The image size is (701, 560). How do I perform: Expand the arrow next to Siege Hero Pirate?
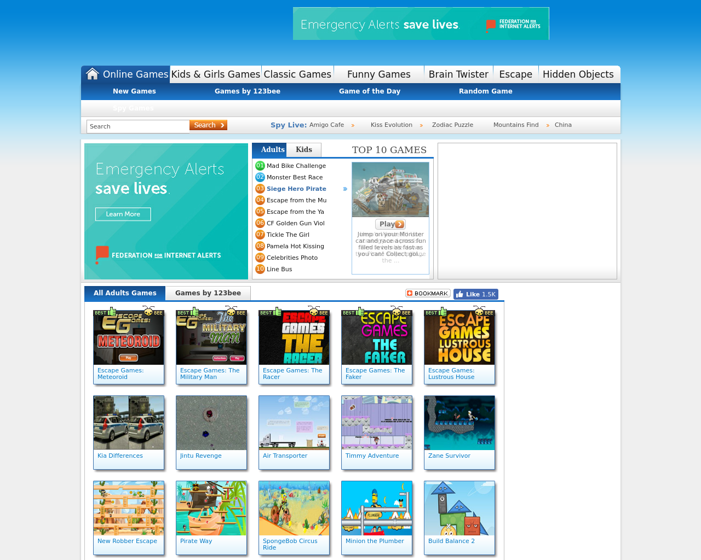click(345, 189)
